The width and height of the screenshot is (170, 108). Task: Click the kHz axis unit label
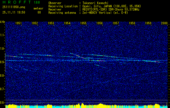[3, 22]
